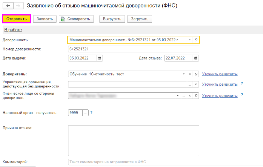Click ellipsis to choose Налоговый орган

pos(85,112)
